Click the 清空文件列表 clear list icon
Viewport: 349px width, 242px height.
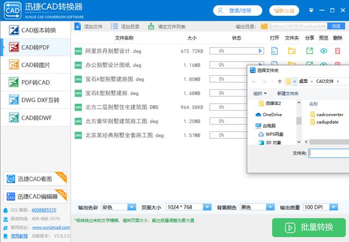(151, 27)
